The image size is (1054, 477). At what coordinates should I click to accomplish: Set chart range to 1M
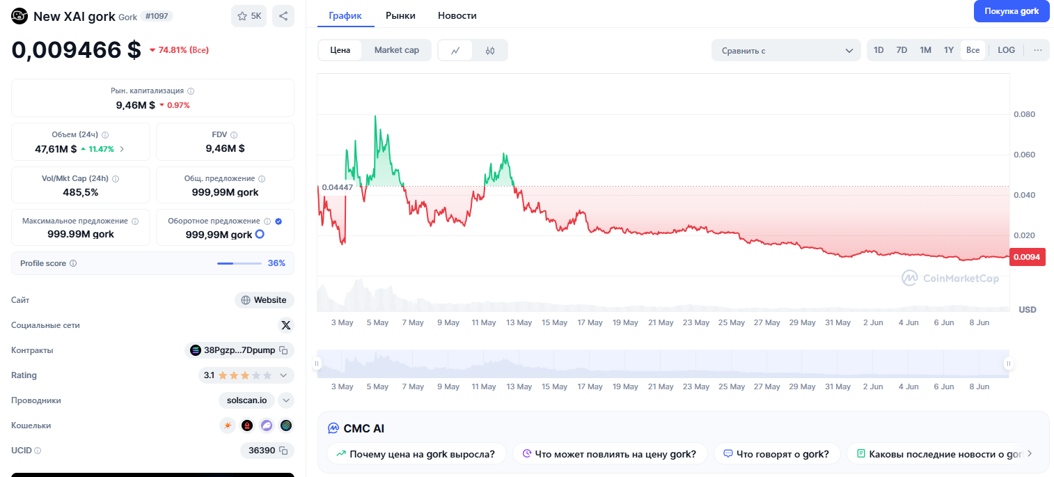(925, 50)
